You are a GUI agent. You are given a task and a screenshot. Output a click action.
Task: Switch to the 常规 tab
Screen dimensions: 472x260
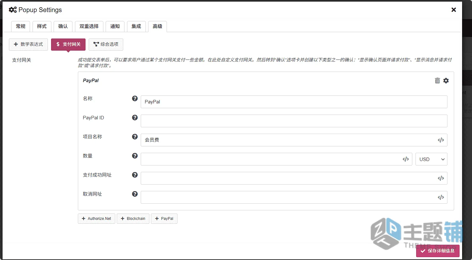tap(20, 26)
